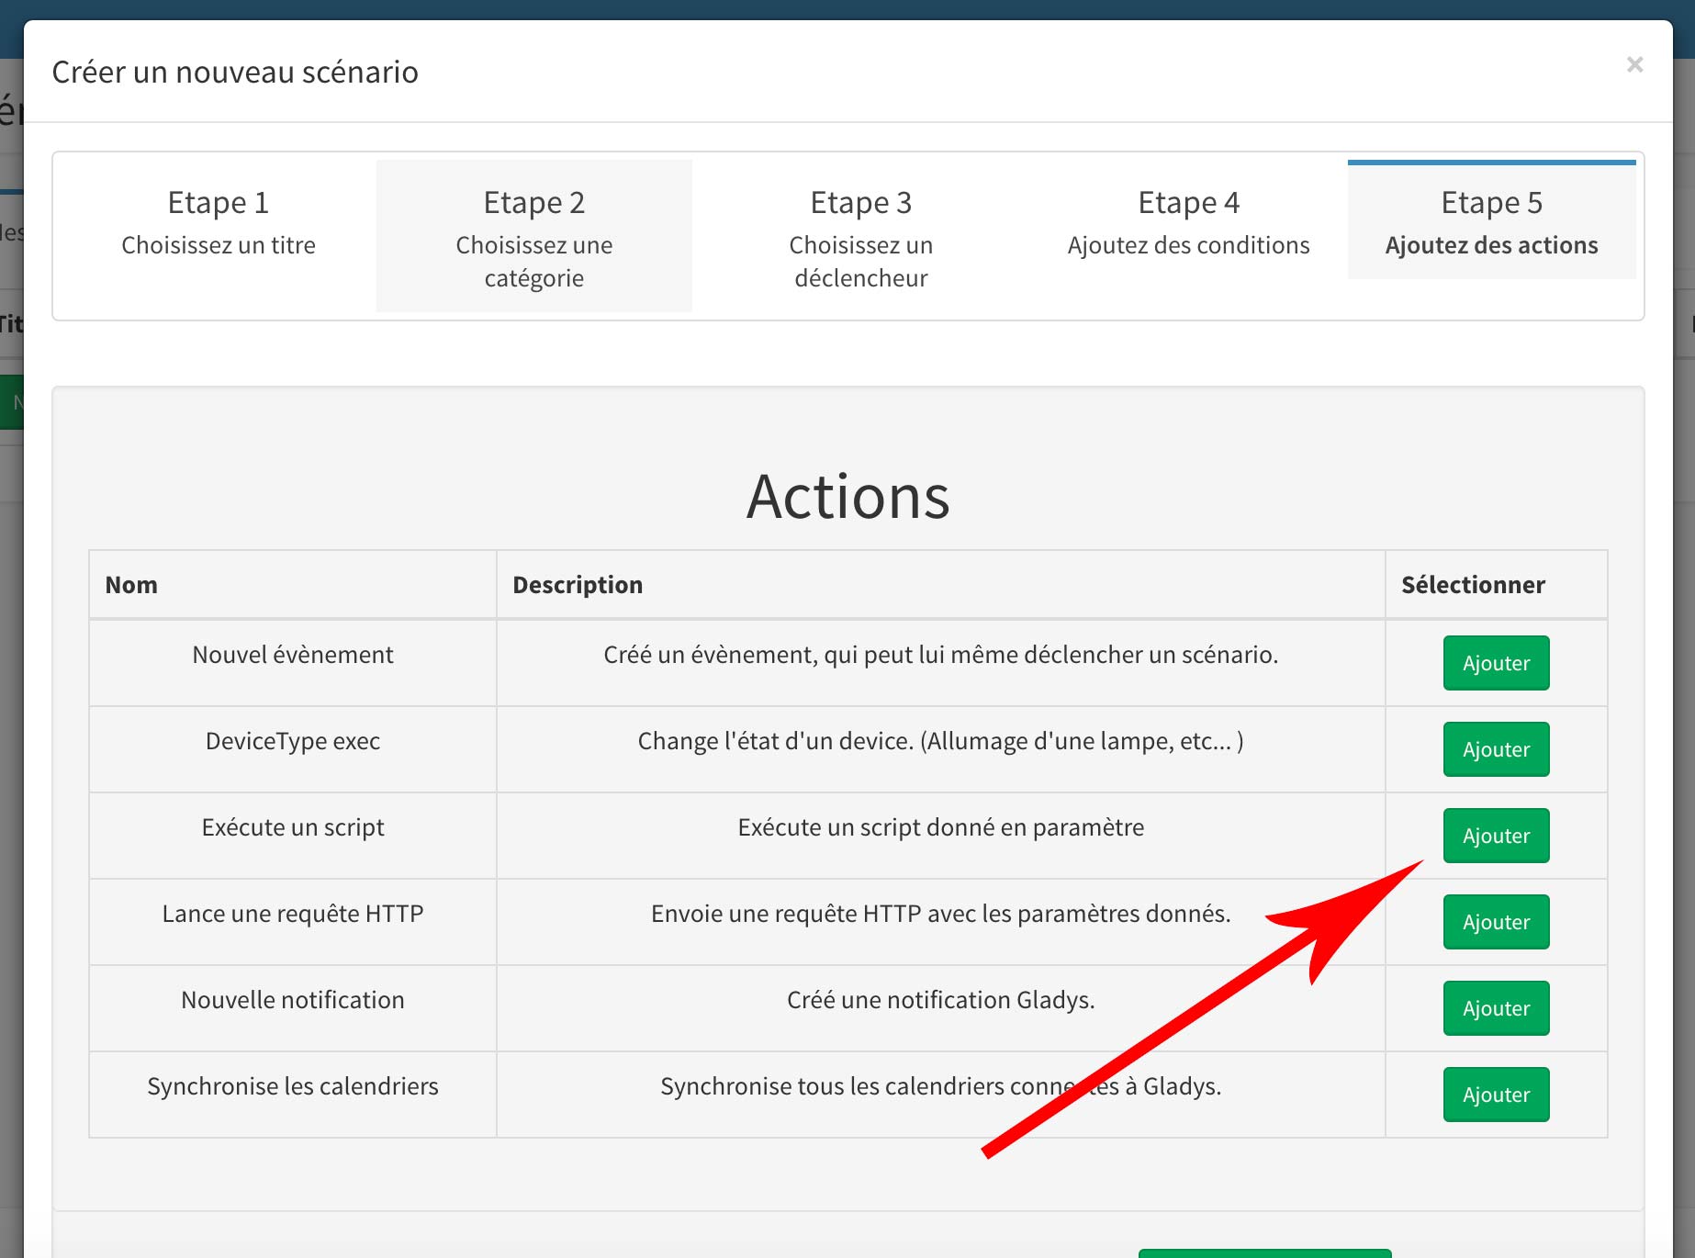Add the Synchronise les calendriers action
The height and width of the screenshot is (1258, 1695).
(x=1496, y=1095)
